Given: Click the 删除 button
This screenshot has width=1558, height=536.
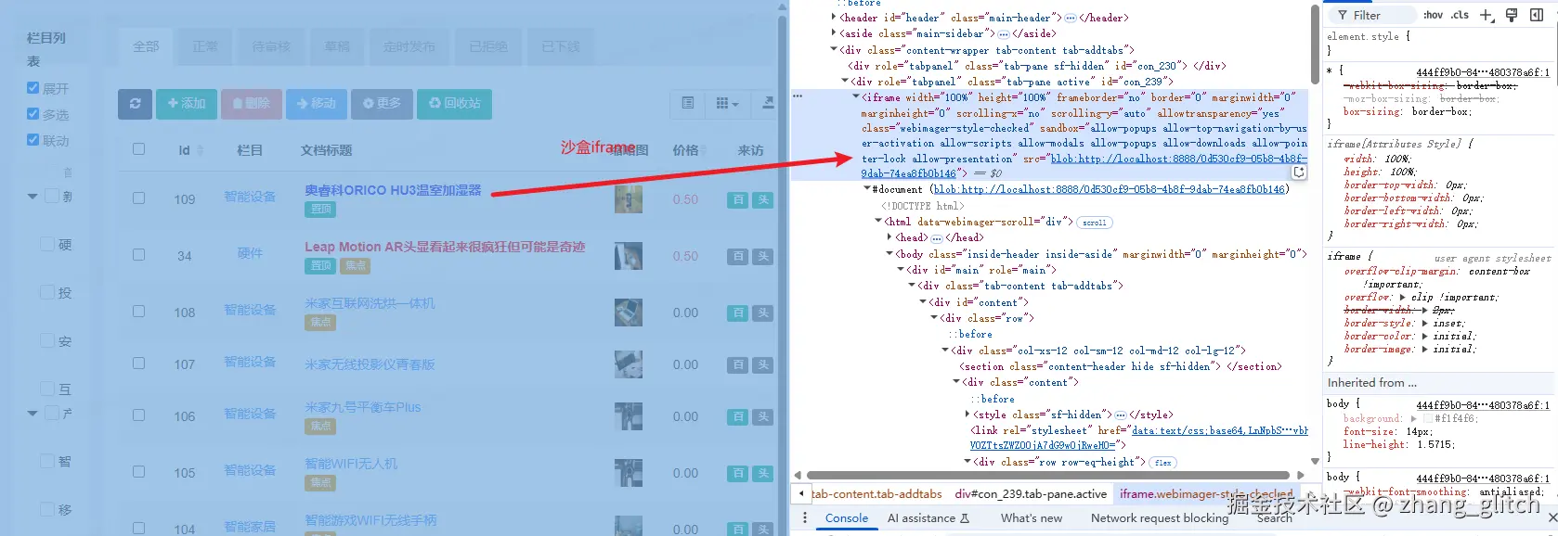Looking at the screenshot, I should click(x=252, y=104).
